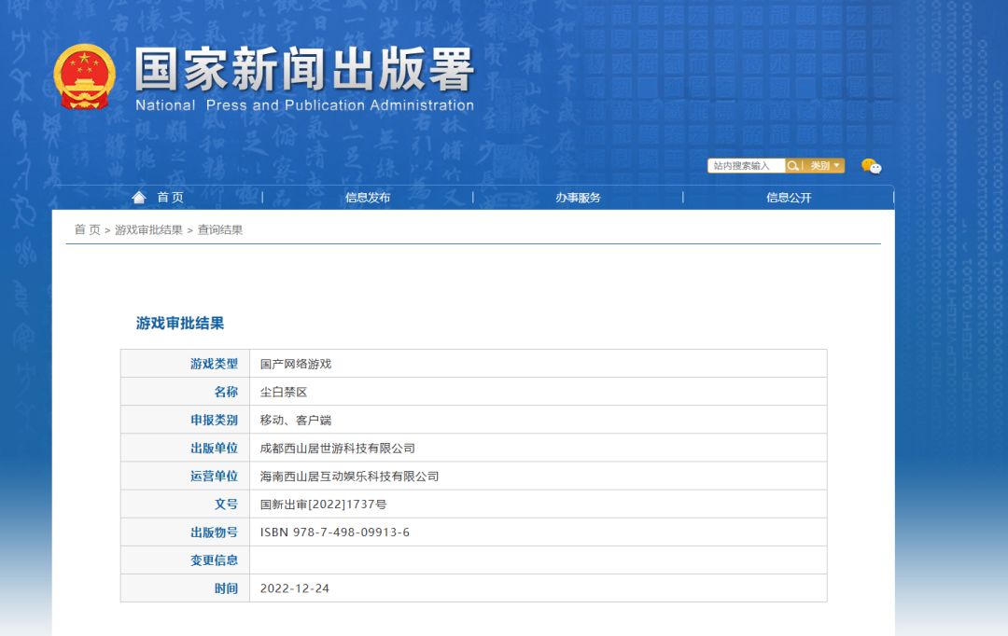Click publisher 成都西山居世游科技有限公司
The image size is (1008, 636).
tap(338, 449)
